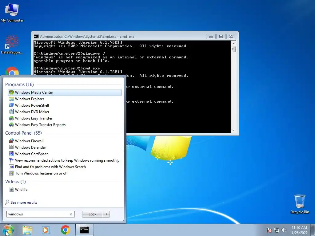Click the Windows Defender castle icon
The height and width of the screenshot is (236, 315).
click(x=11, y=147)
